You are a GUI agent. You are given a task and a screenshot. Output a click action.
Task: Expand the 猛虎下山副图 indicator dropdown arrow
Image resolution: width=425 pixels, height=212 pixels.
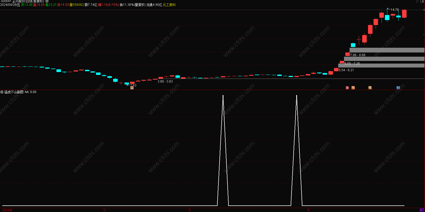(x=2, y=92)
